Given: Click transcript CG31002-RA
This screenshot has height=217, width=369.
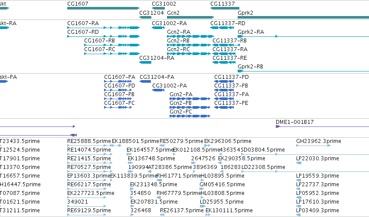Looking at the screenshot, I should coord(158,28).
